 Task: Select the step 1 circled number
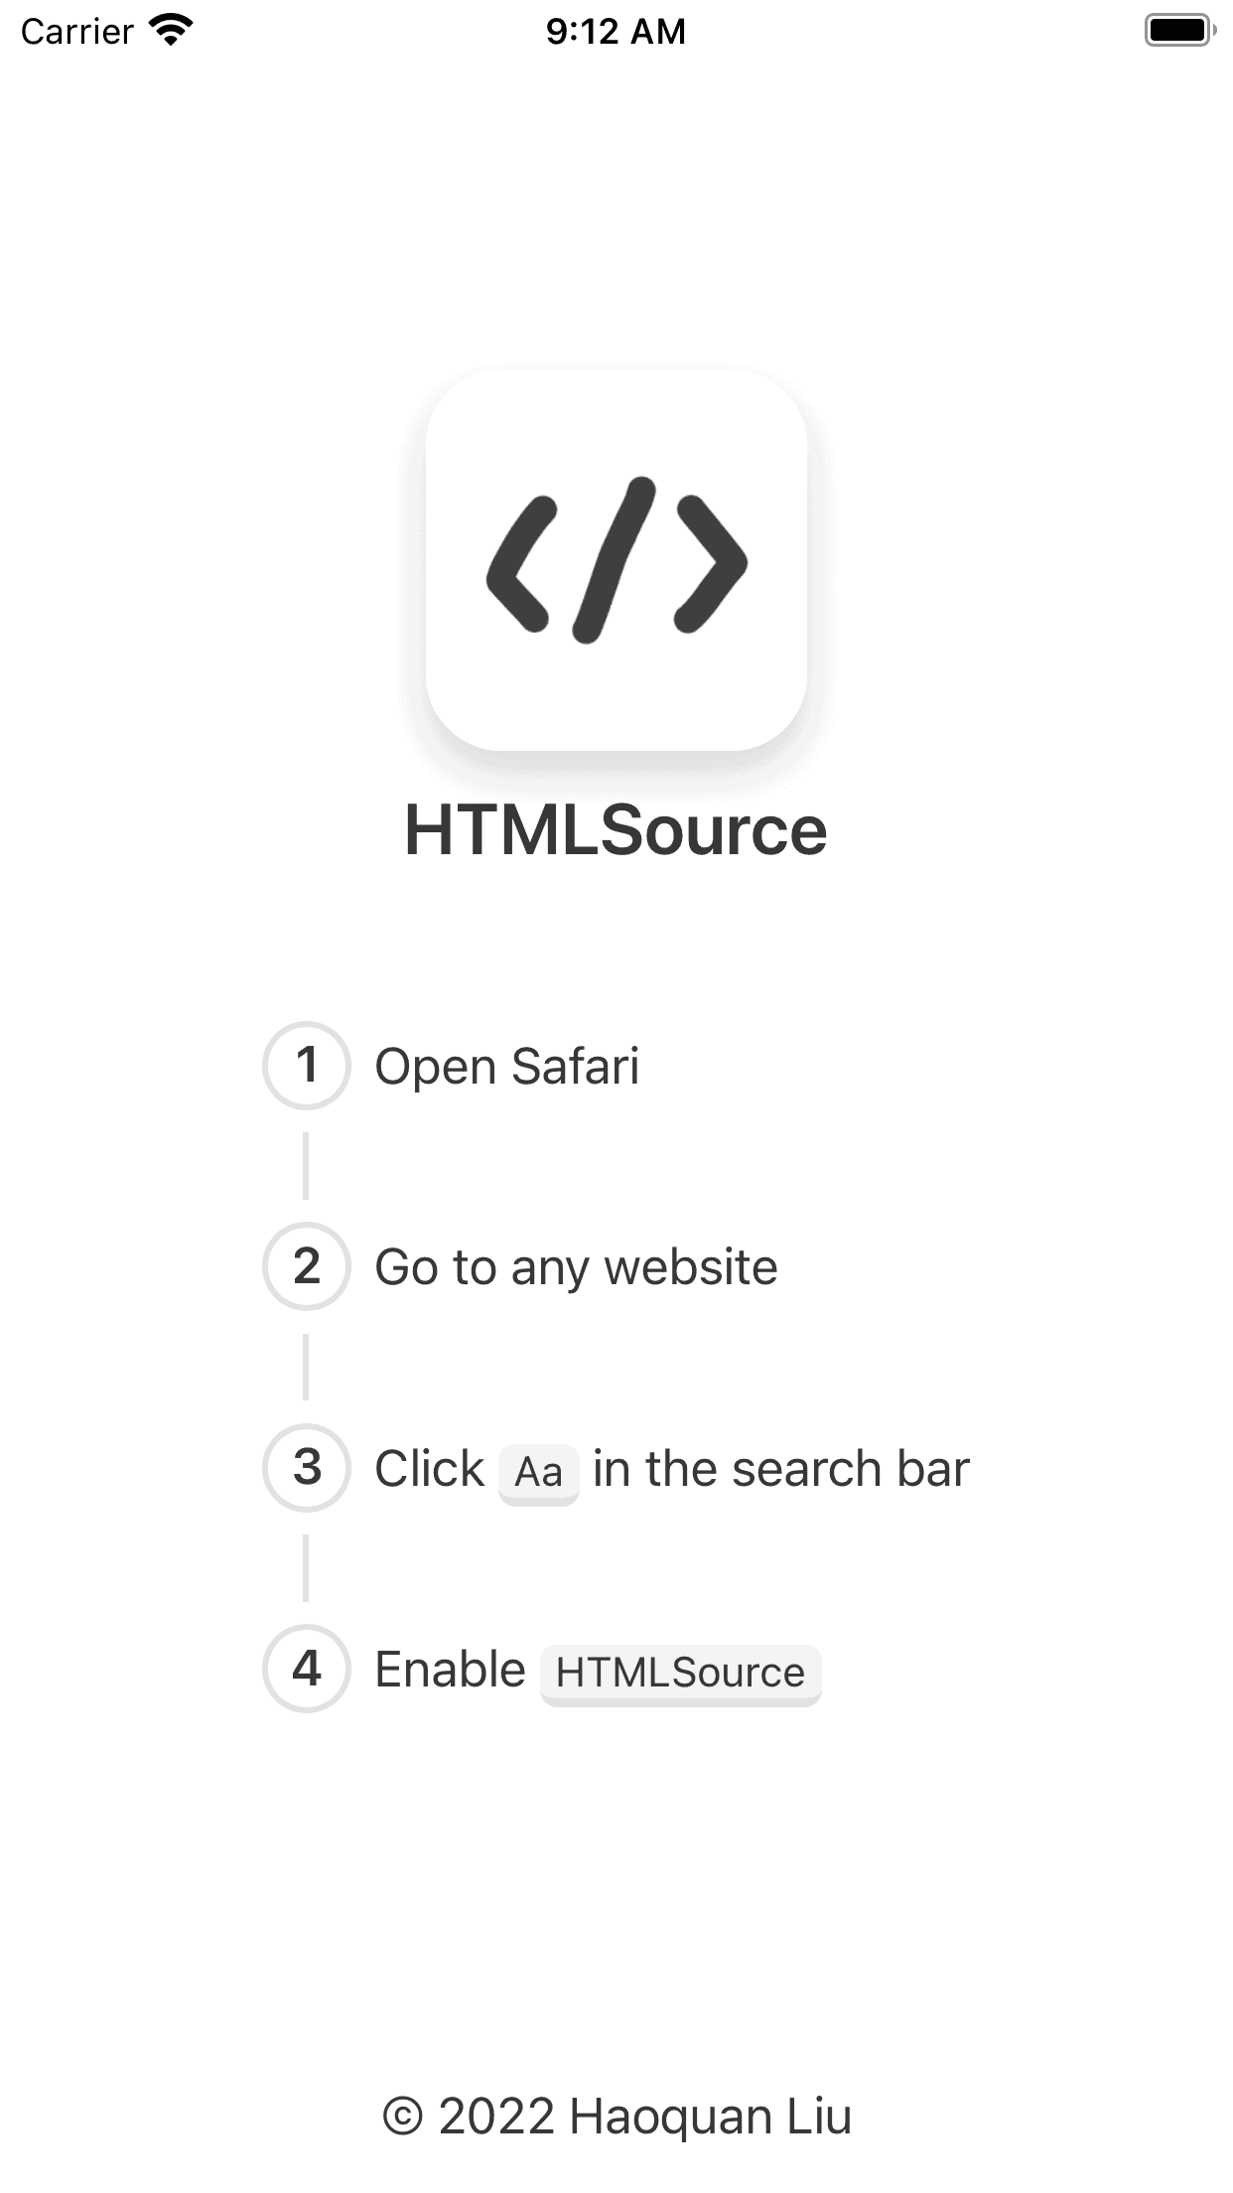[307, 1066]
